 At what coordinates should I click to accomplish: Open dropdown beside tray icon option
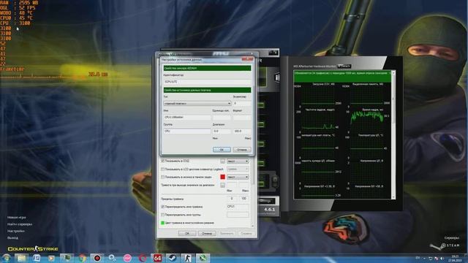click(x=238, y=177)
